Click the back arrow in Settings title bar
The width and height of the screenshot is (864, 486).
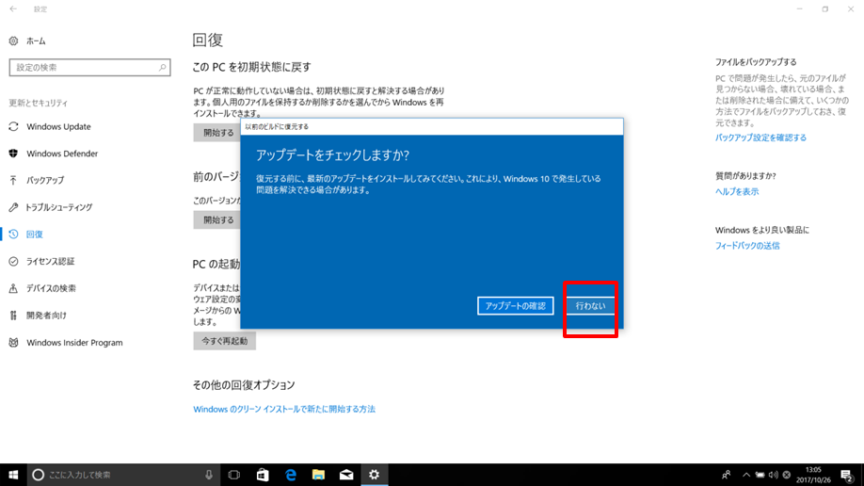(x=13, y=8)
